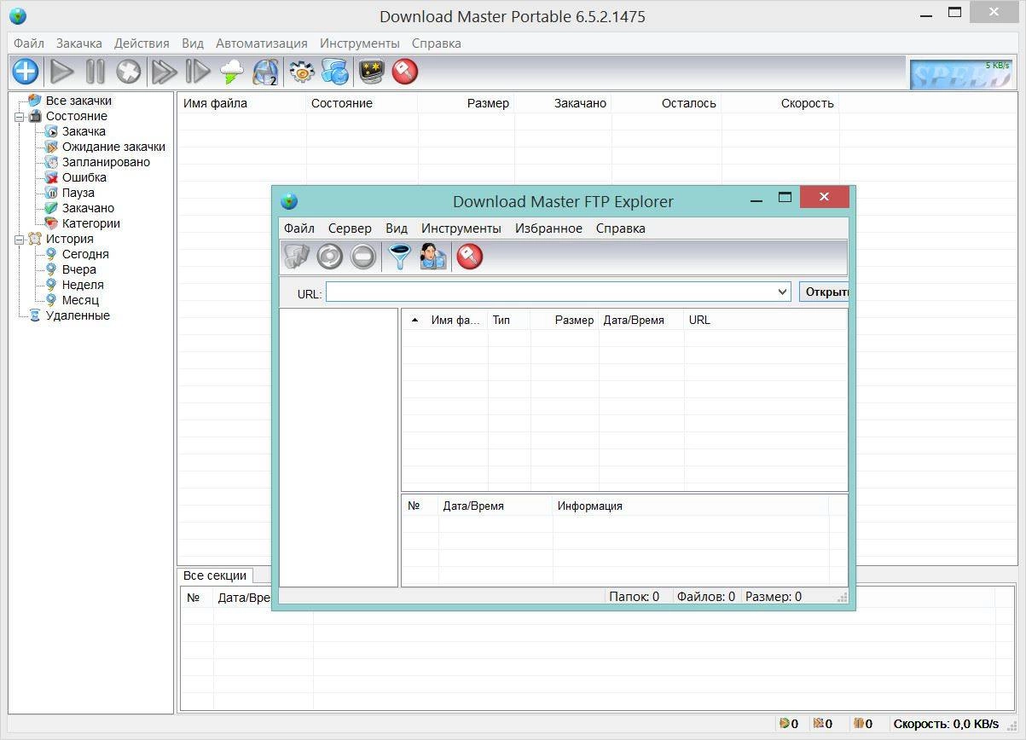Viewport: 1026px width, 740px height.
Task: Select Вчера under История
Action: pos(79,269)
